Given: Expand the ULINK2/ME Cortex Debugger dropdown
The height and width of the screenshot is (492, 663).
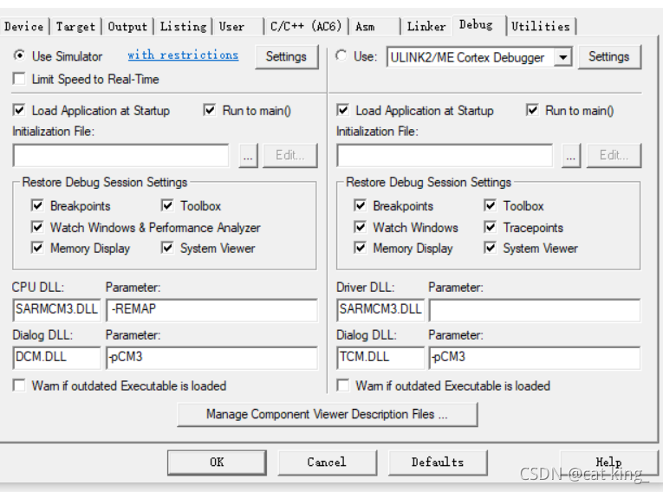Looking at the screenshot, I should (563, 57).
